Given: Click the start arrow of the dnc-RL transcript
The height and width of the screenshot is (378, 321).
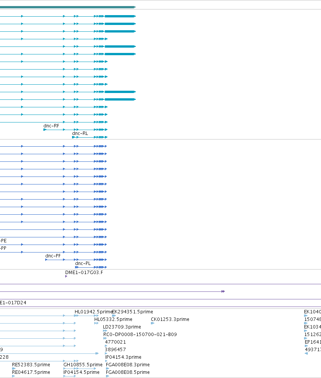Looking at the screenshot, I should (x=74, y=137).
